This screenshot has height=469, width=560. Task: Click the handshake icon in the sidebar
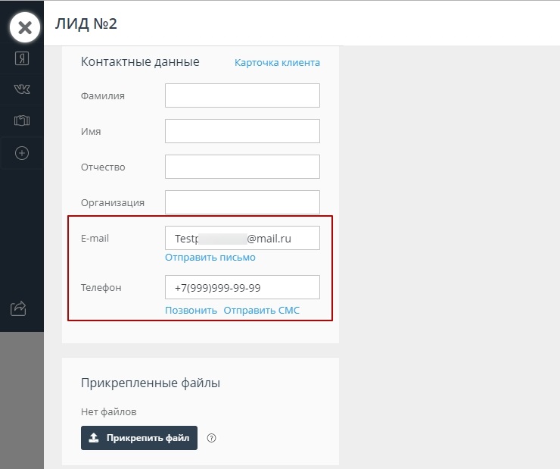[x=22, y=121]
